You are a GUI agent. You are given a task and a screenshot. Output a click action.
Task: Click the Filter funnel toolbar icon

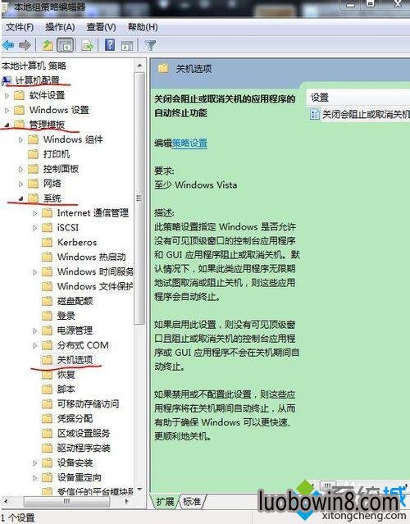point(150,45)
